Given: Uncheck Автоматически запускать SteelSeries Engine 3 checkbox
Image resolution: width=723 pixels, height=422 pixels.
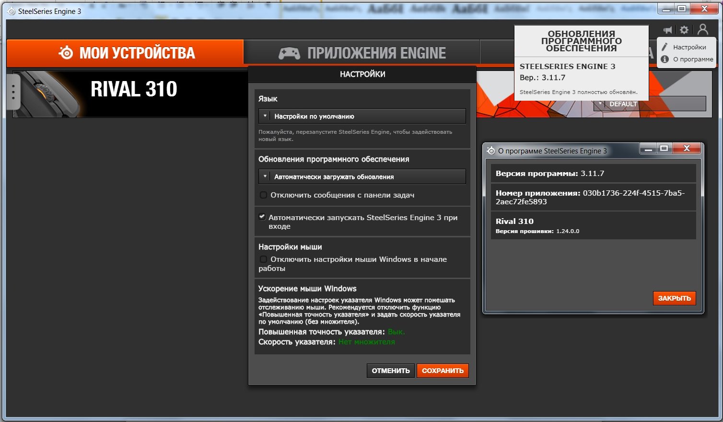Looking at the screenshot, I should click(262, 217).
